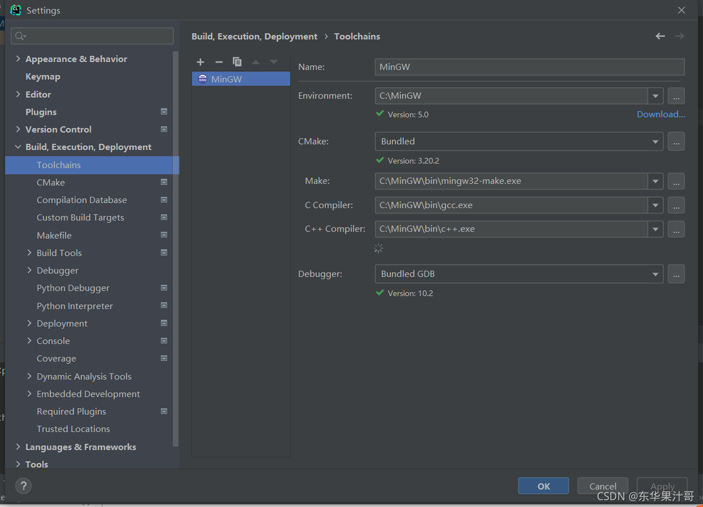This screenshot has width=703, height=507.
Task: Add a new toolchain with plus icon
Action: coord(200,62)
